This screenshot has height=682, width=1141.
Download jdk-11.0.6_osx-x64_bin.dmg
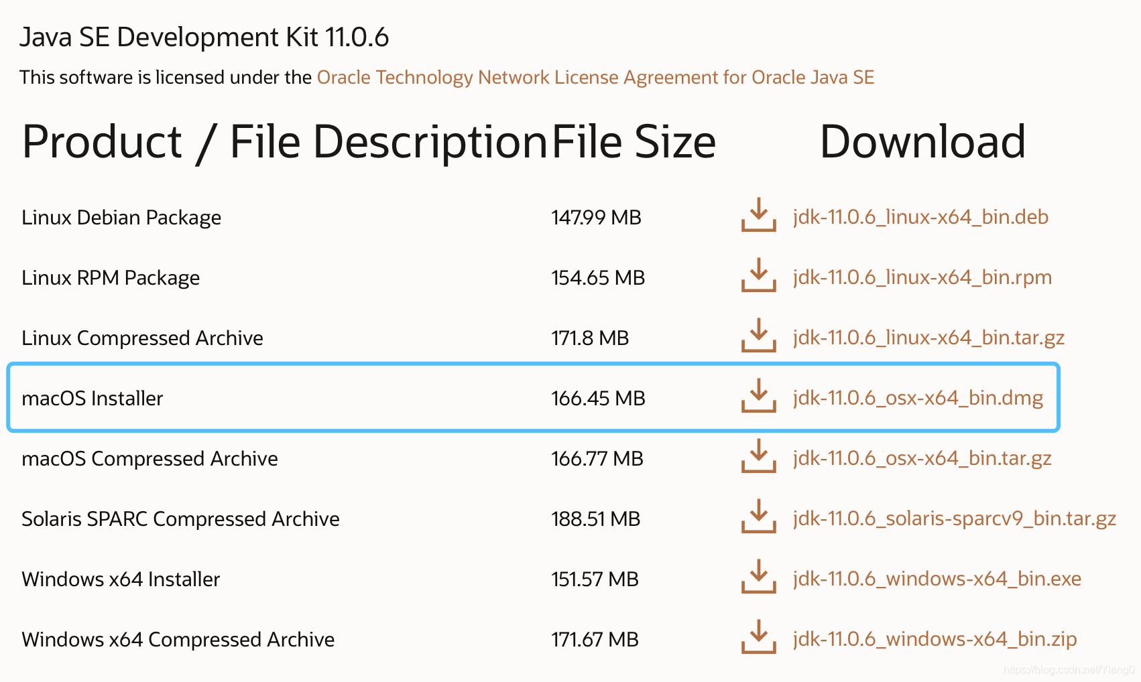[918, 398]
